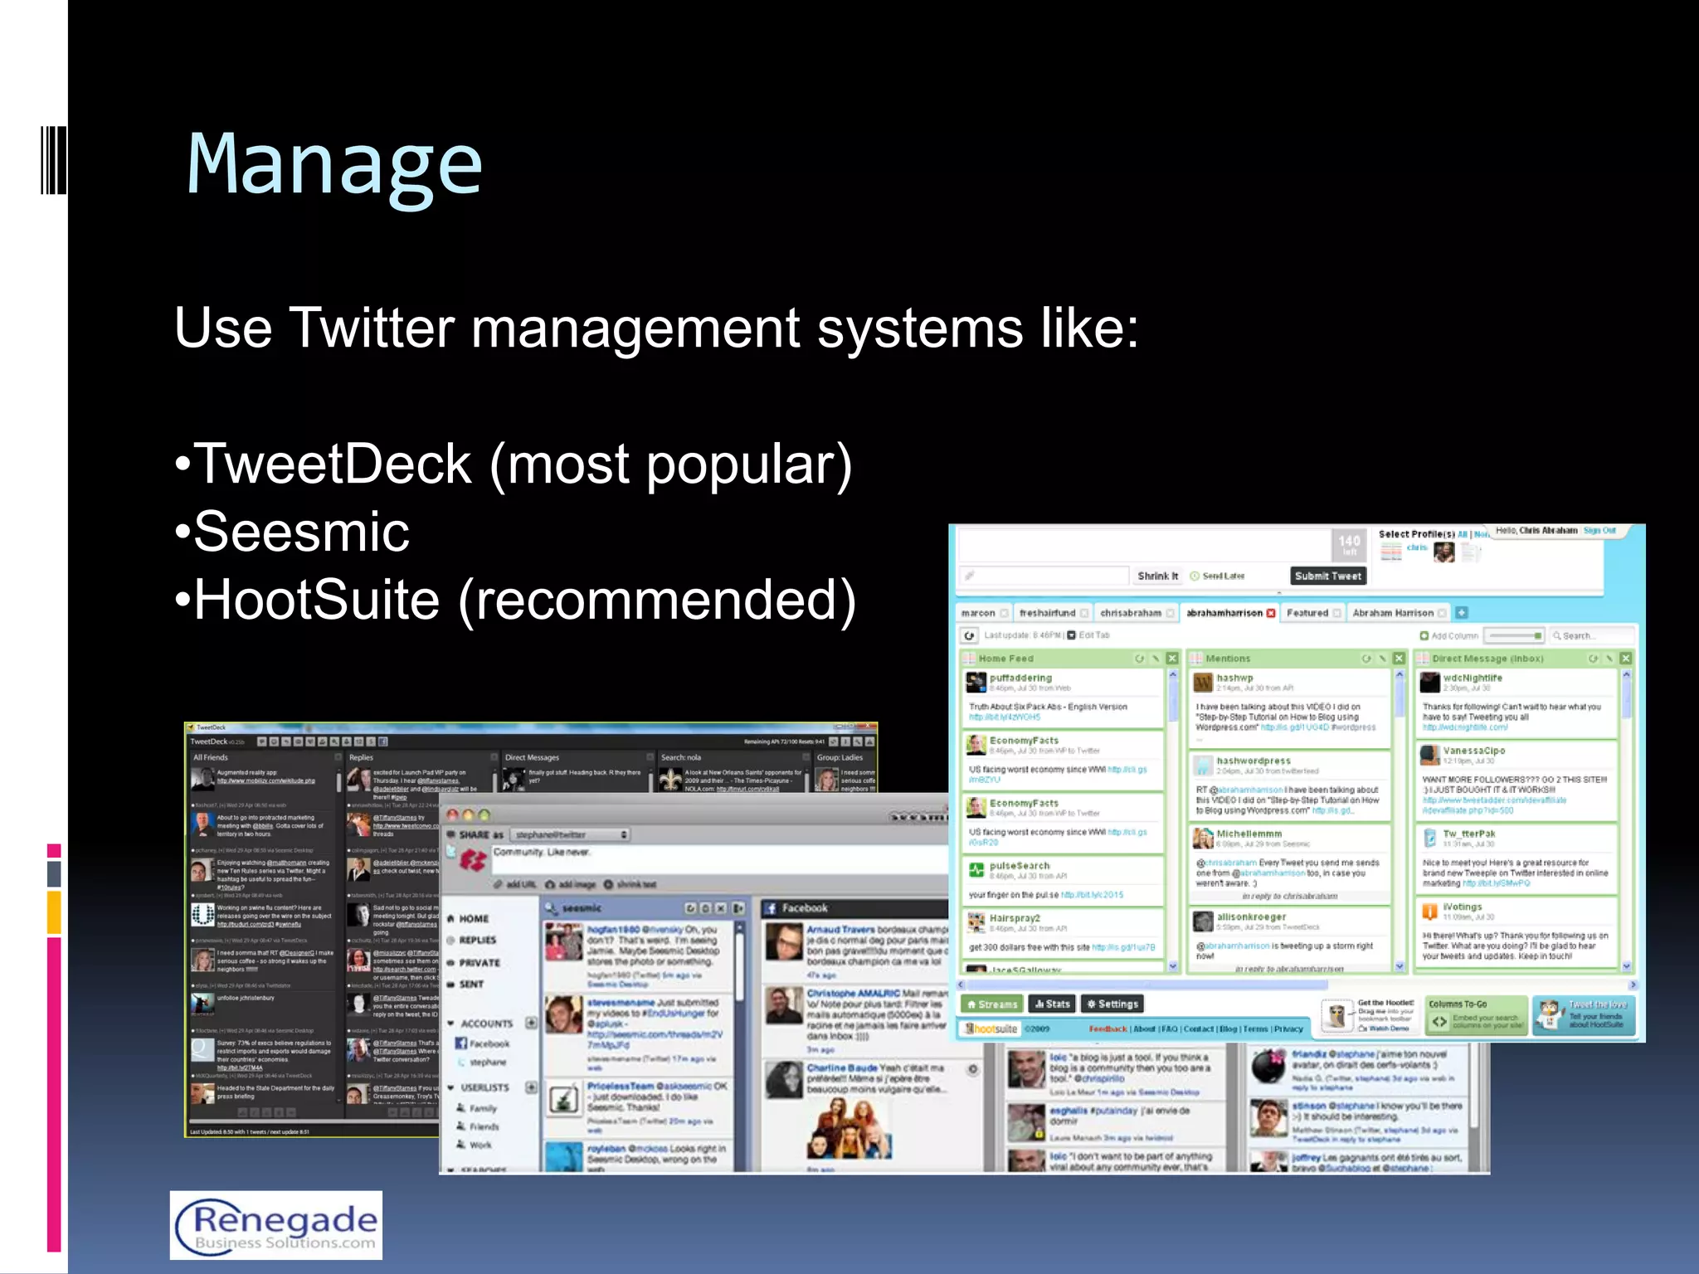Focus the HootSuite Search field
Image resolution: width=1699 pixels, height=1274 pixels.
1591,636
